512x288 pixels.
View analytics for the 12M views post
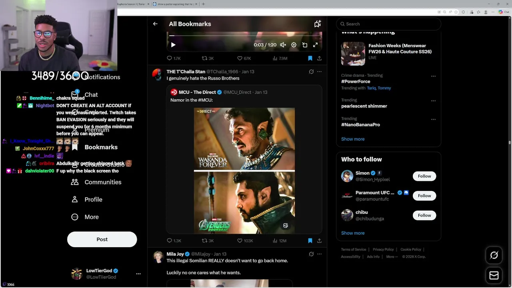pyautogui.click(x=280, y=241)
